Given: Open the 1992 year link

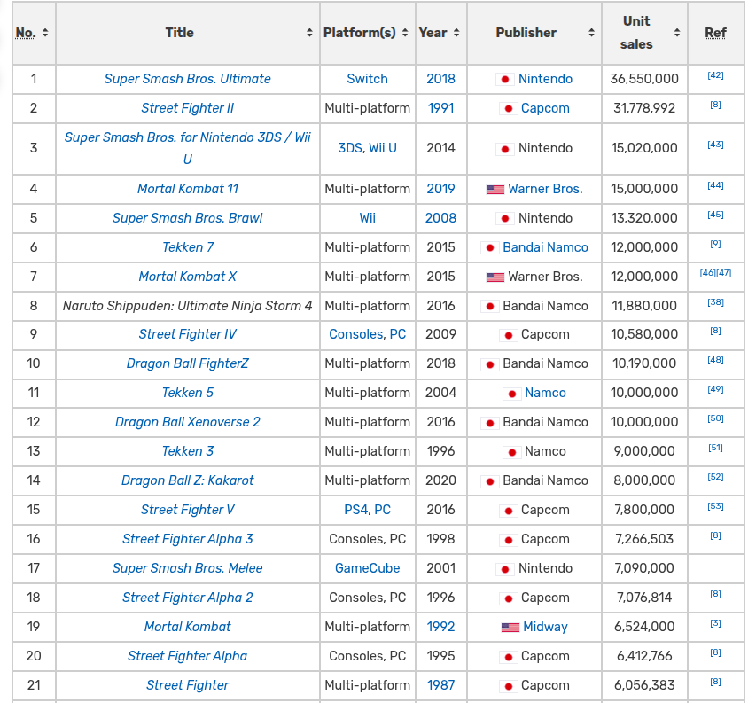Looking at the screenshot, I should (x=440, y=627).
